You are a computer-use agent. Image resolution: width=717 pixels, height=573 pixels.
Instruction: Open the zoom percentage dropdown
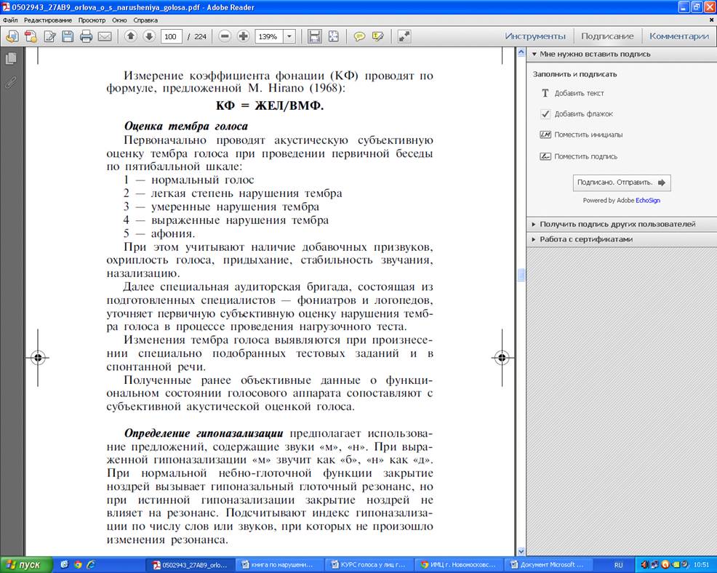(289, 36)
